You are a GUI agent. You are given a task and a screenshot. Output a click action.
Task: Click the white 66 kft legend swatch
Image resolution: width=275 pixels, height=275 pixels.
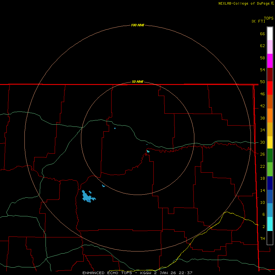point(270,34)
